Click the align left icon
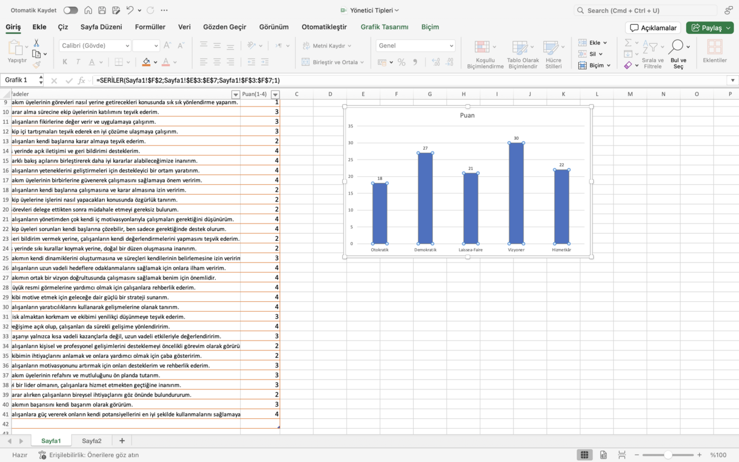 point(204,62)
